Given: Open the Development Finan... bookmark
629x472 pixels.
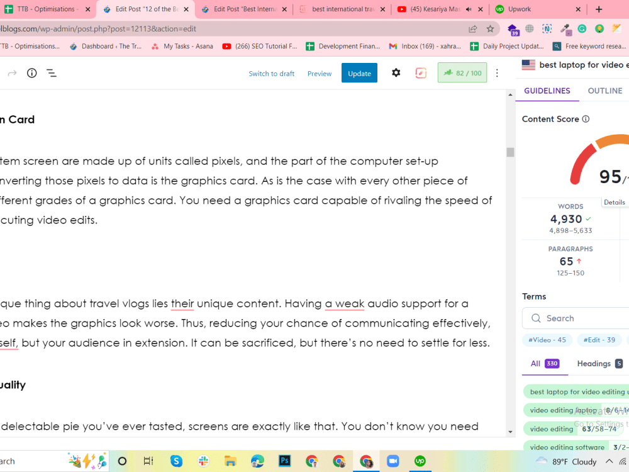Looking at the screenshot, I should (x=343, y=46).
